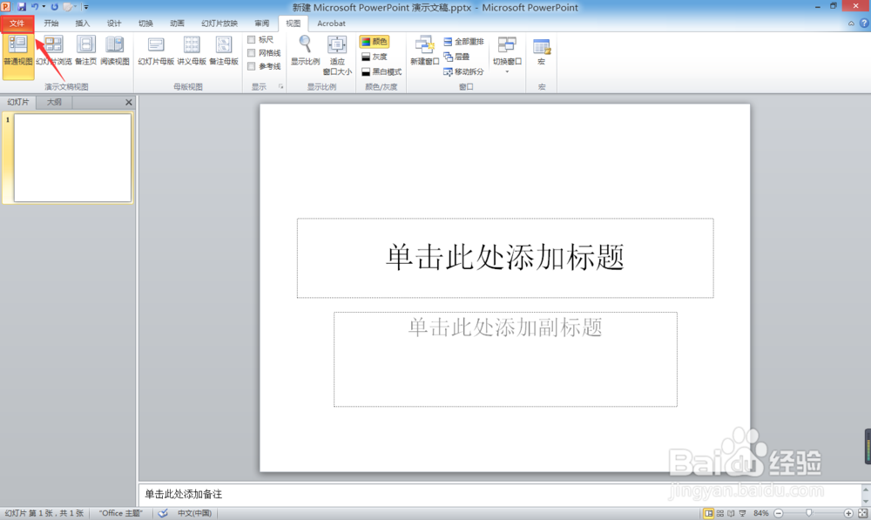Screen dimensions: 871x520
Task: Open Notes Page view (备注页)
Action: coord(85,49)
